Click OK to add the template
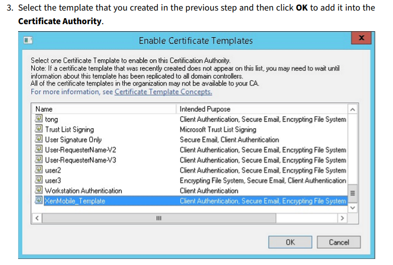 coord(290,242)
